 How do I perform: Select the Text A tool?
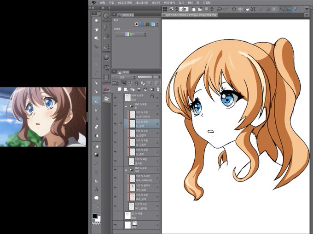point(97,189)
